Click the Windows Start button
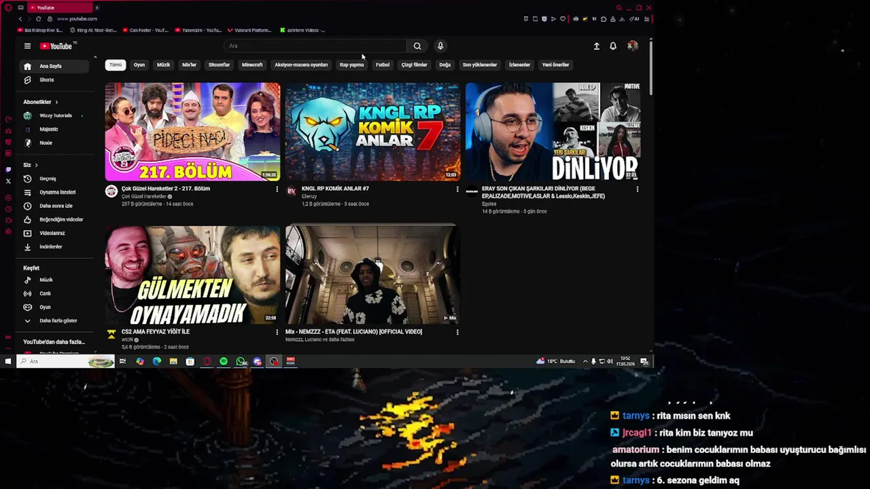Screen dimensions: 870x489 pos(8,361)
